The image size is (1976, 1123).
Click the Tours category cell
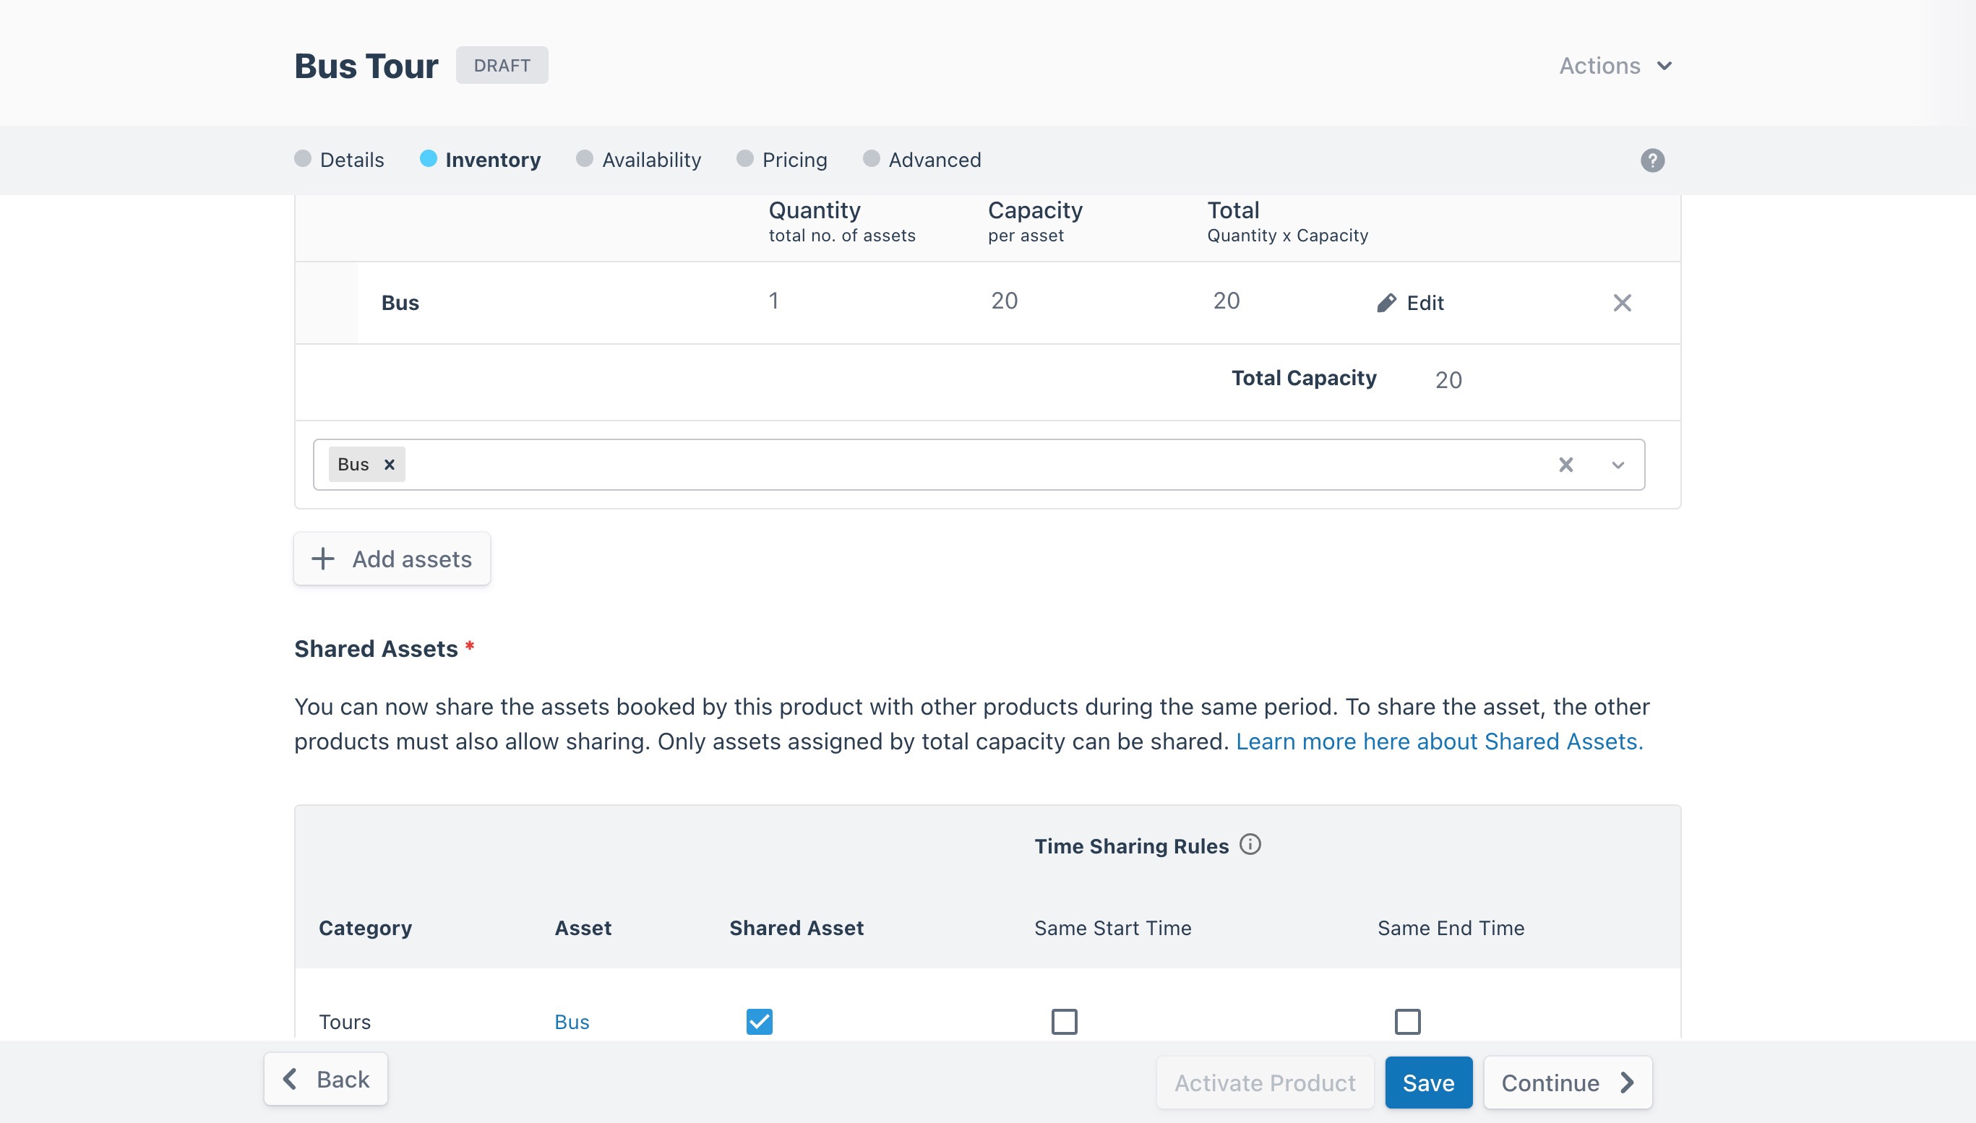(x=345, y=1022)
